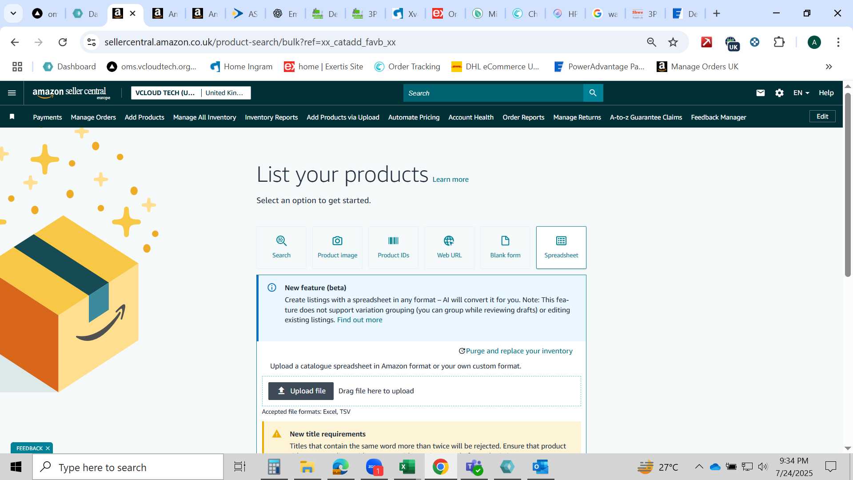Open the Windows notification center icon

click(x=830, y=467)
